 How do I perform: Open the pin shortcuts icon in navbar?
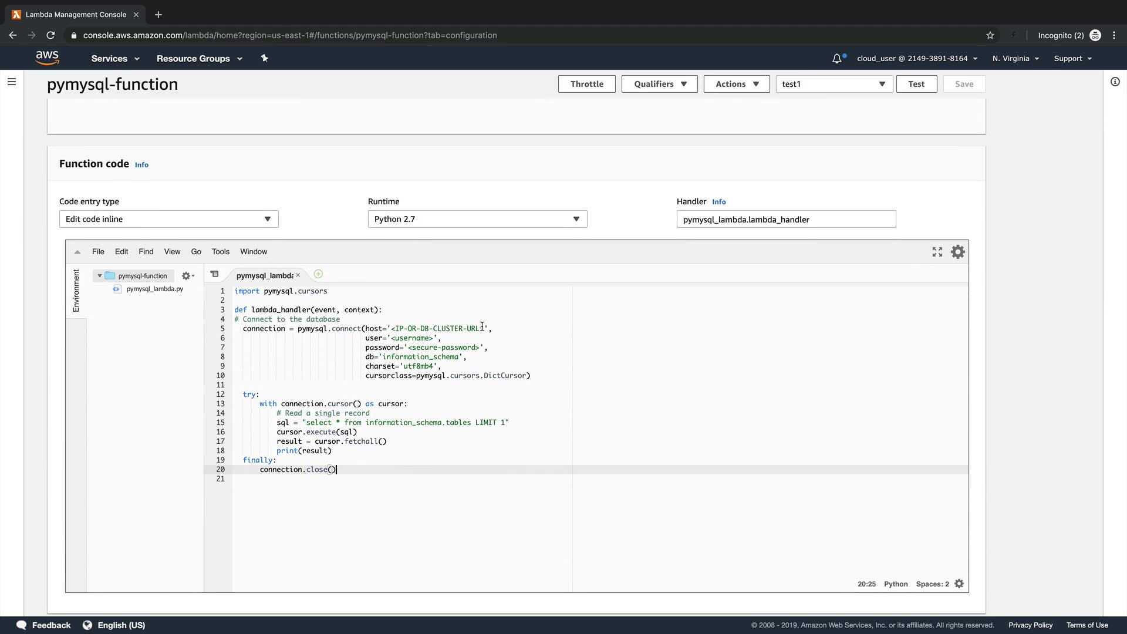(264, 58)
